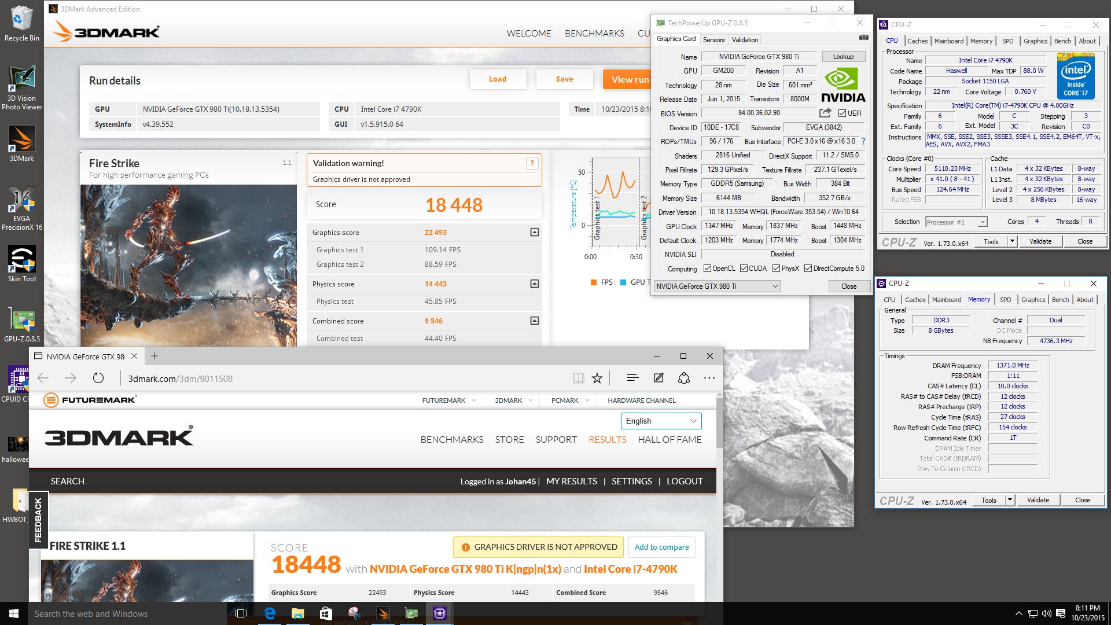Click the browser forward arrow
This screenshot has width=1111, height=625.
(70, 378)
